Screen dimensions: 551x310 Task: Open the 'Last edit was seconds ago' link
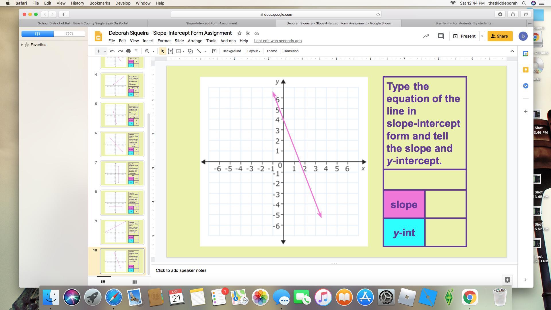pos(278,41)
